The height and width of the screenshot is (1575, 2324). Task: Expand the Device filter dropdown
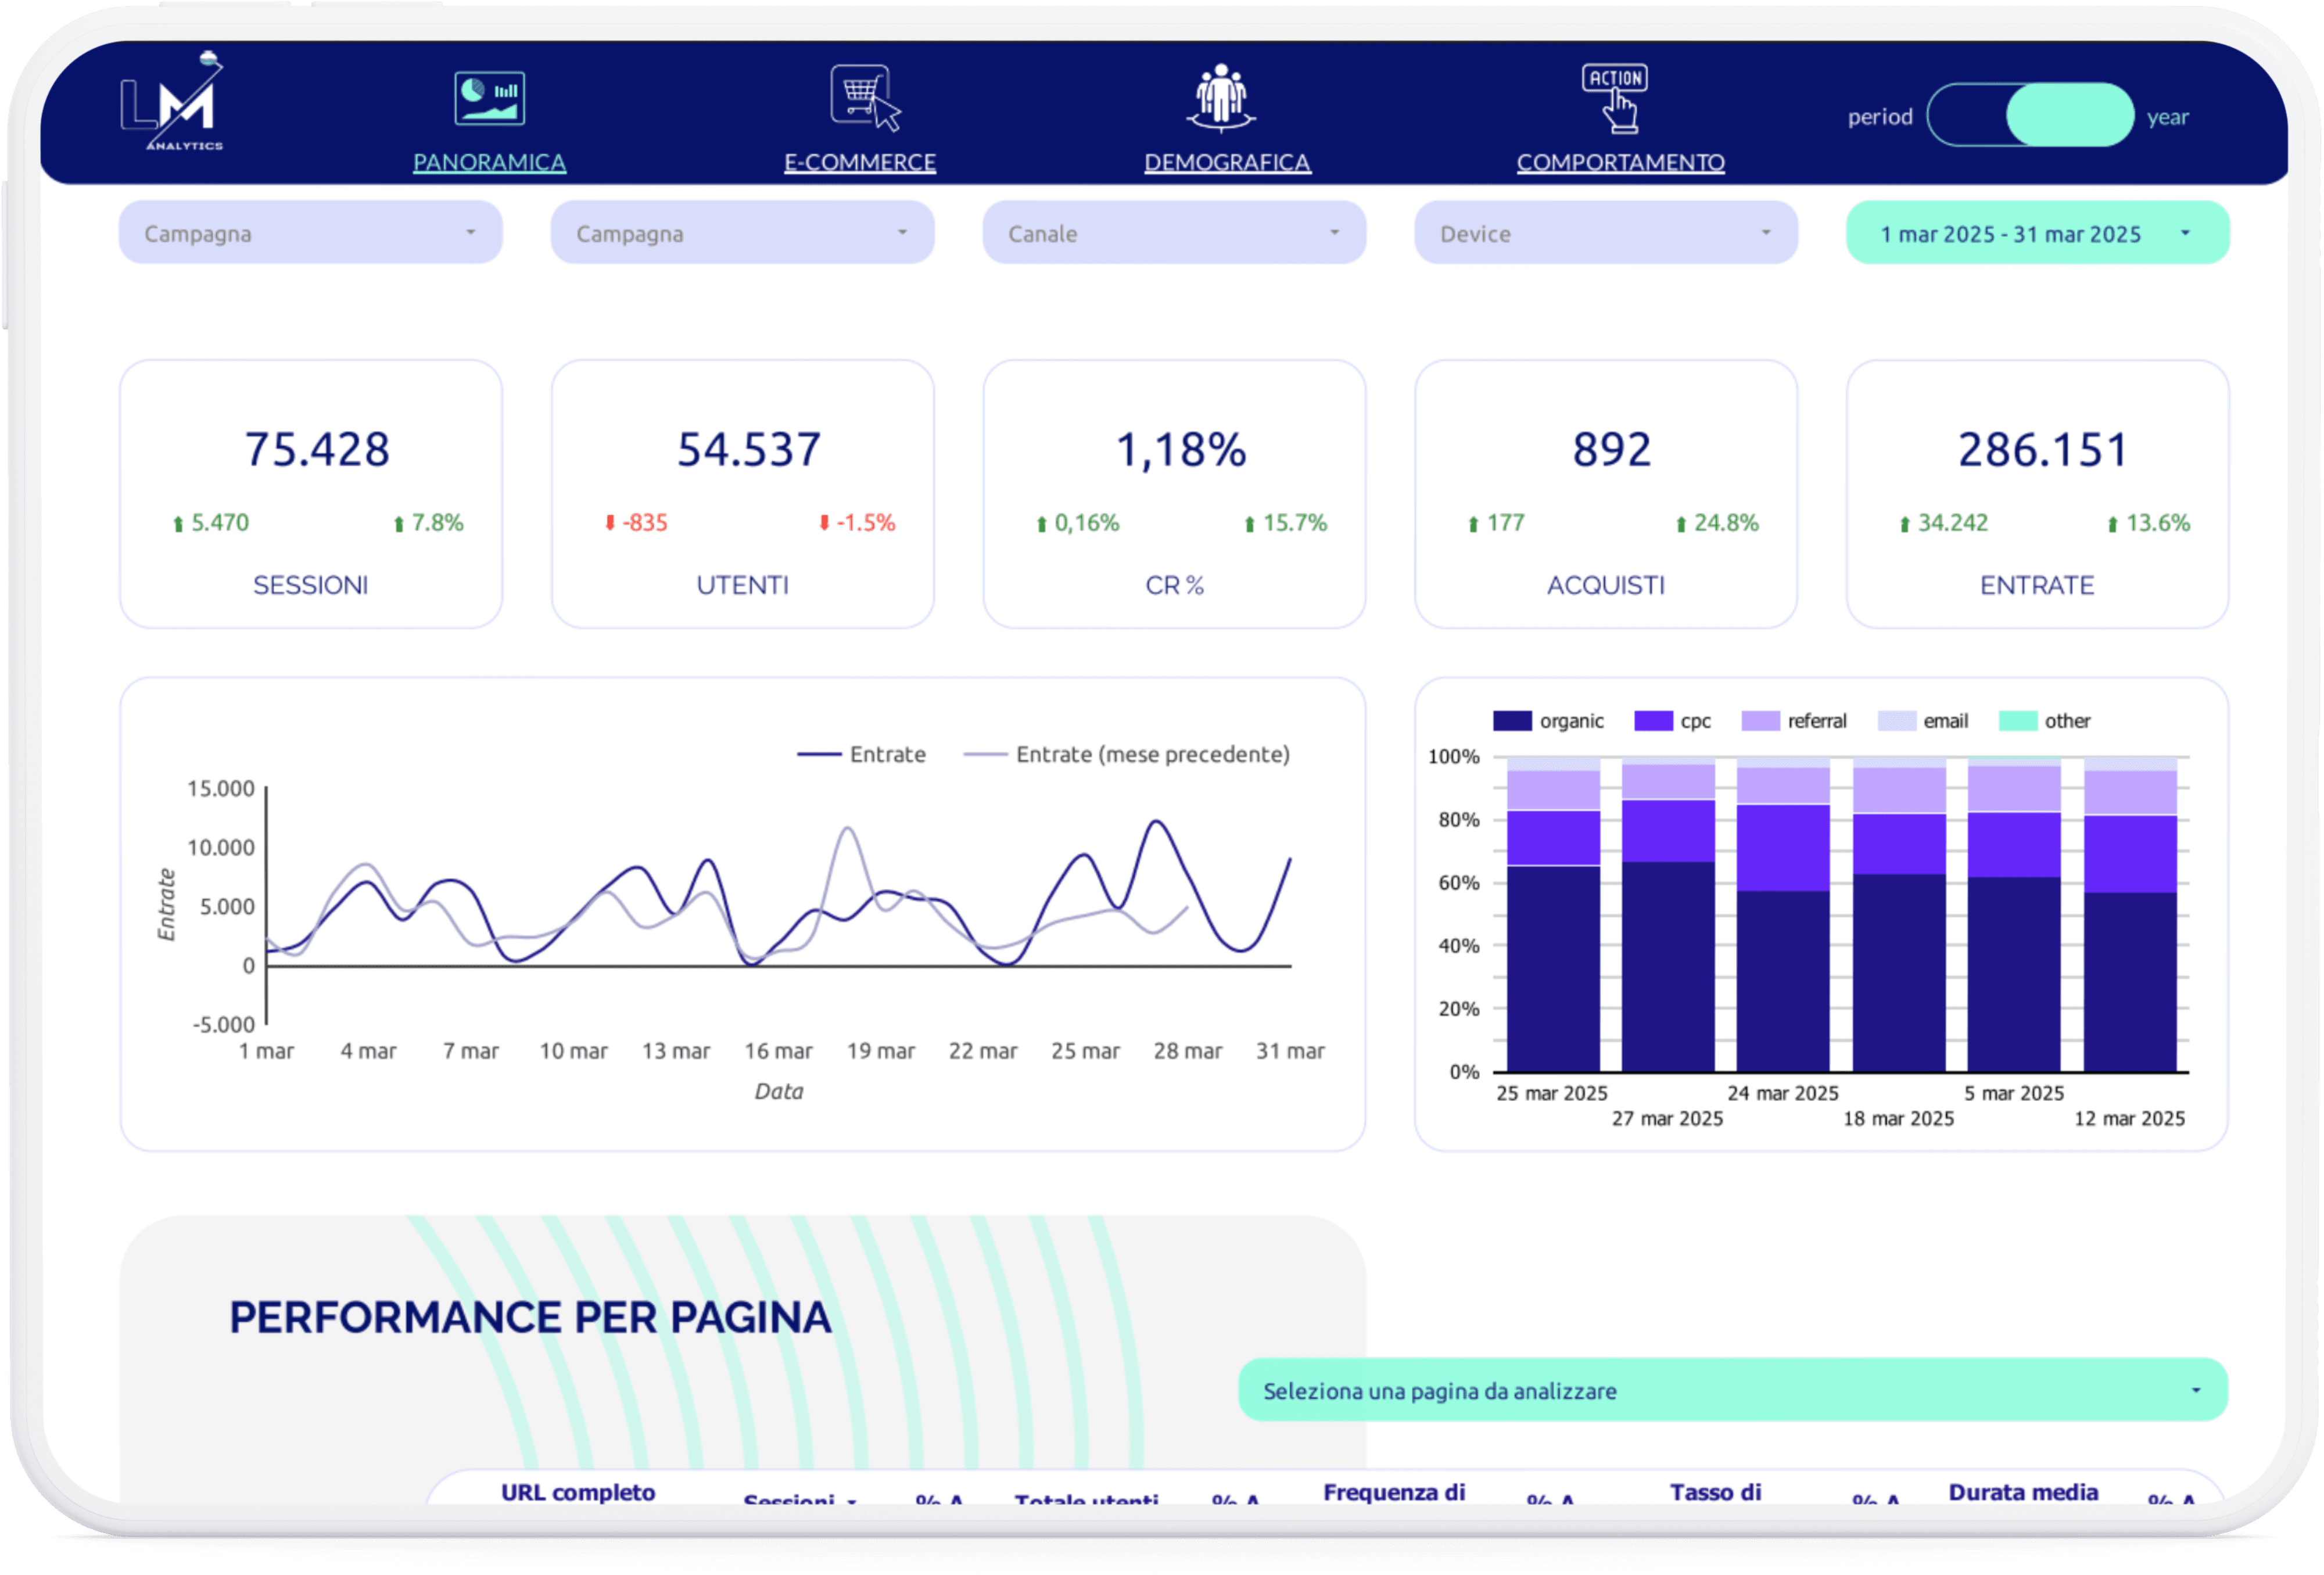1606,233
